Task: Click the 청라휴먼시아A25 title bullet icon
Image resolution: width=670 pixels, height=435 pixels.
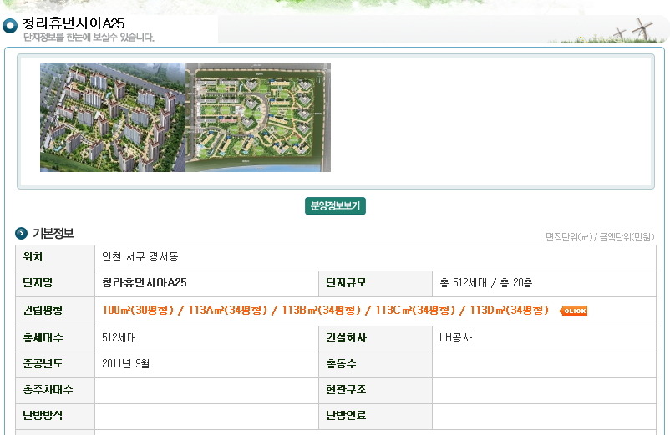Action: (10, 26)
